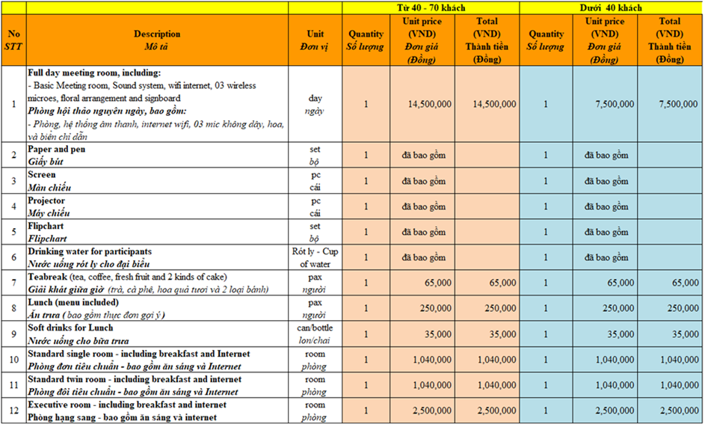The height and width of the screenshot is (424, 705).
Task: Select the 'Từ 40 - 70 khách' header cell
Action: (431, 7)
